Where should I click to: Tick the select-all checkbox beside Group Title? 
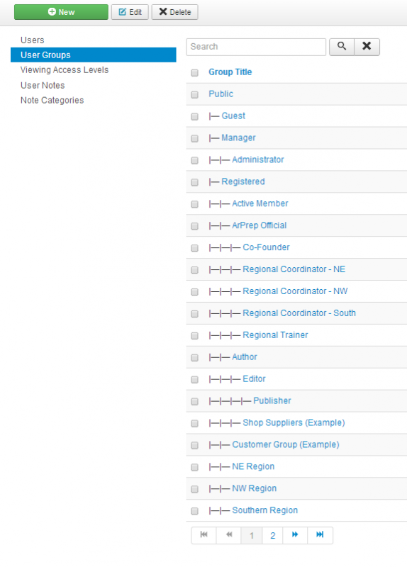(194, 73)
